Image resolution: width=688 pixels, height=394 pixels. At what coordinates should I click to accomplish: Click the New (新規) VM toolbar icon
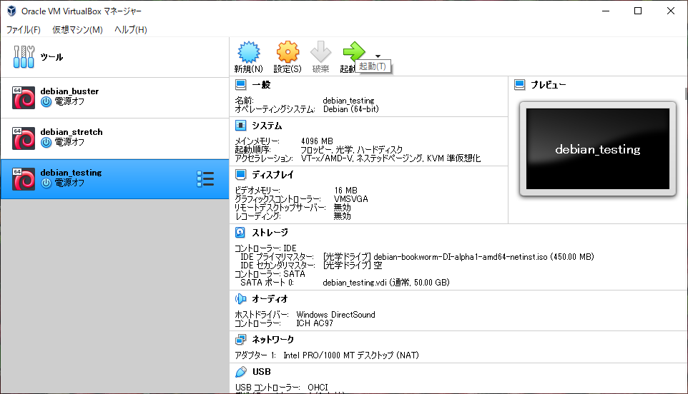(x=249, y=52)
